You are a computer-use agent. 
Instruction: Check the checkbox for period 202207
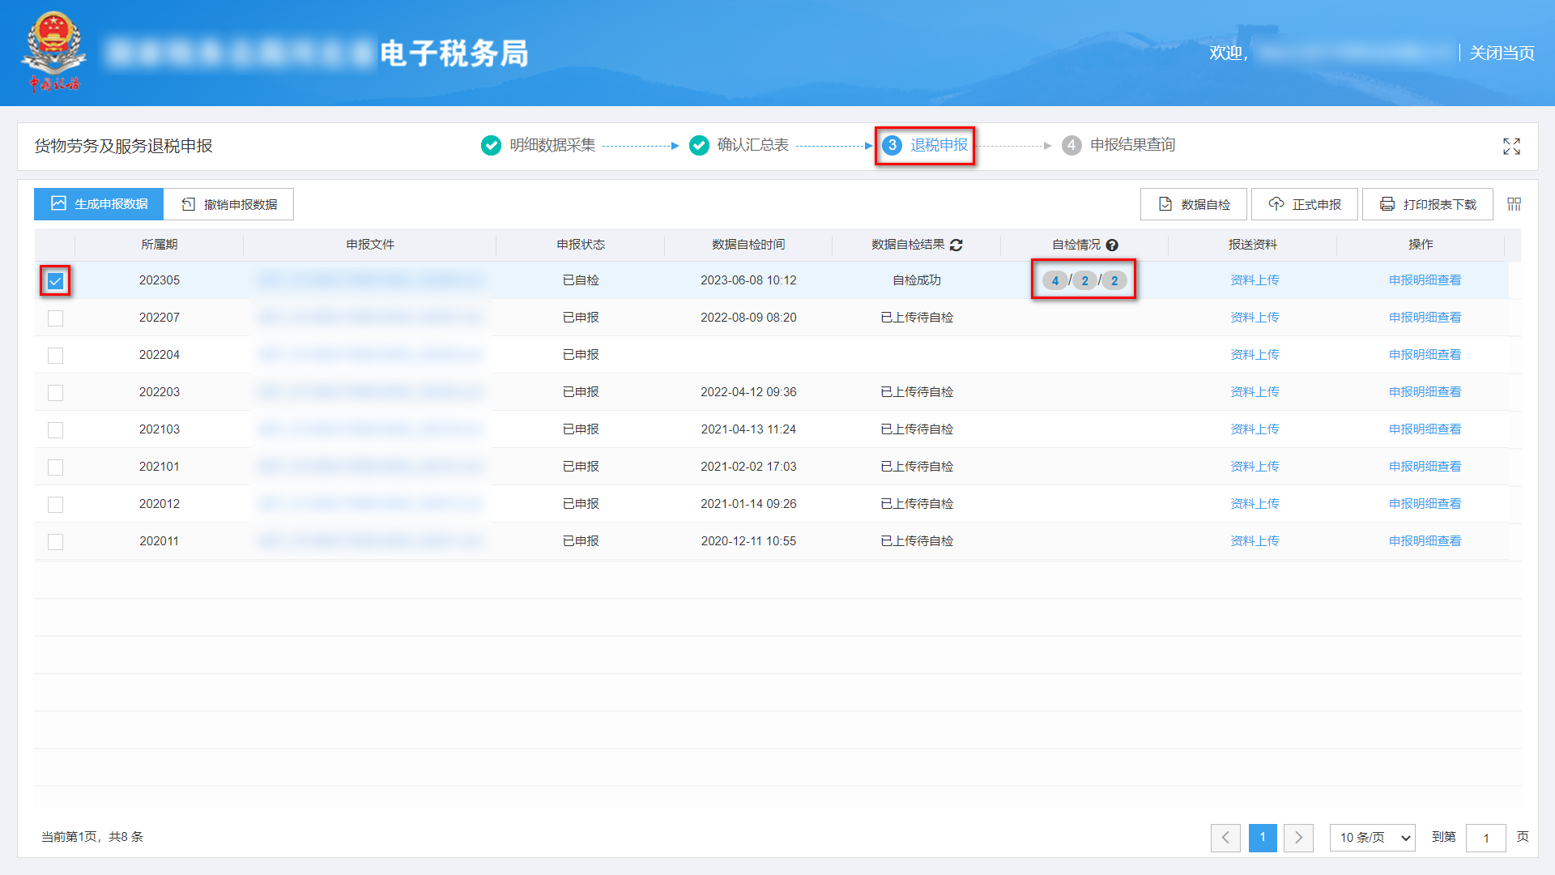[54, 318]
